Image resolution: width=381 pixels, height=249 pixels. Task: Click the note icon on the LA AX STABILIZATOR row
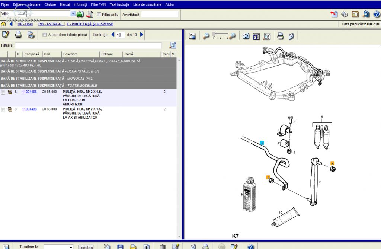tap(10, 109)
